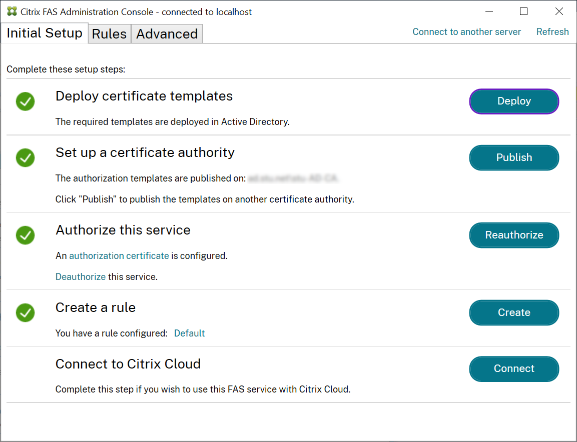Viewport: 577px width, 442px height.
Task: Click the Citrix FAS app icon in title bar
Action: (x=12, y=11)
